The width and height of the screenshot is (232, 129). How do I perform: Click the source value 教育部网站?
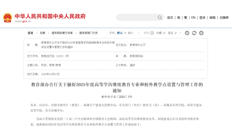tap(136, 56)
